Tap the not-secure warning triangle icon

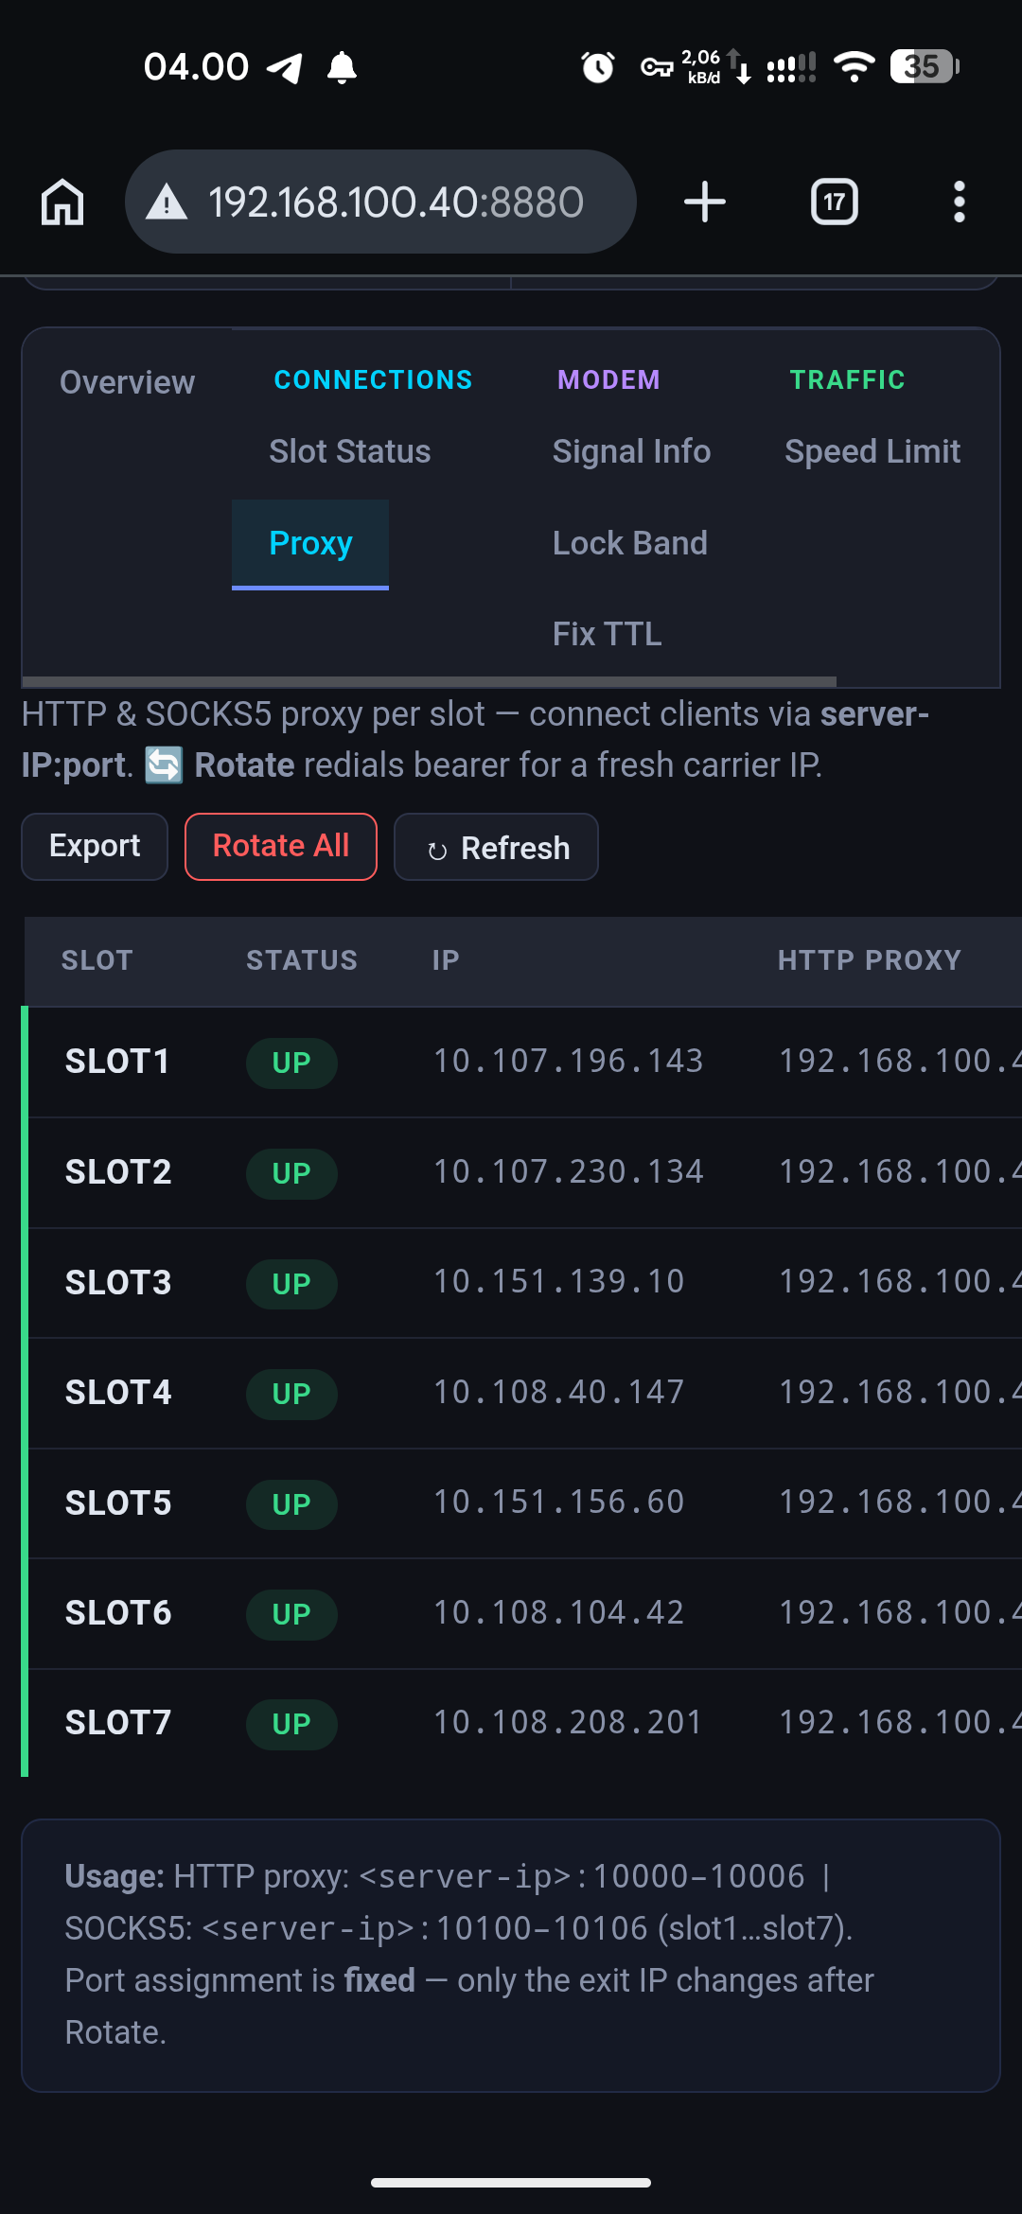click(x=167, y=202)
